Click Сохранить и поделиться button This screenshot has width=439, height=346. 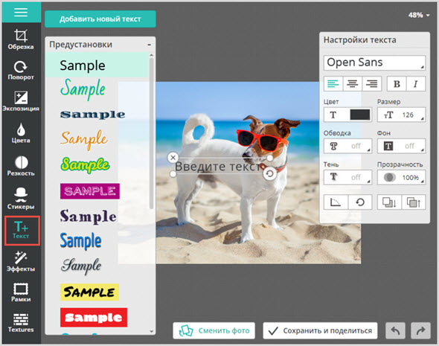pyautogui.click(x=320, y=330)
